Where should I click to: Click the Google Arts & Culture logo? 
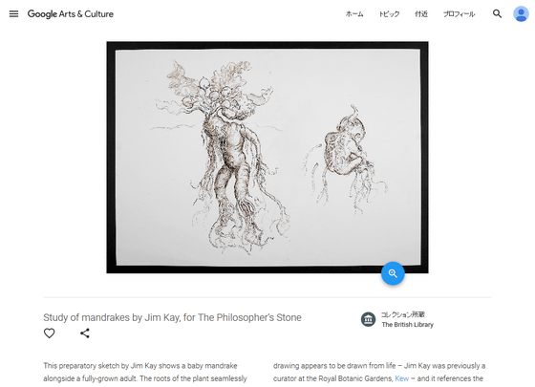pos(71,14)
